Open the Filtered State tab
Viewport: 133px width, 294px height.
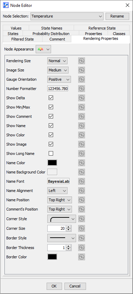point(23,39)
